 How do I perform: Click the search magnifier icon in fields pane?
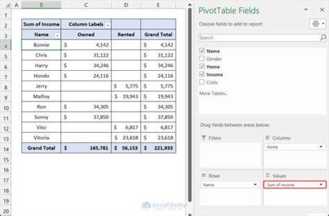(323, 38)
